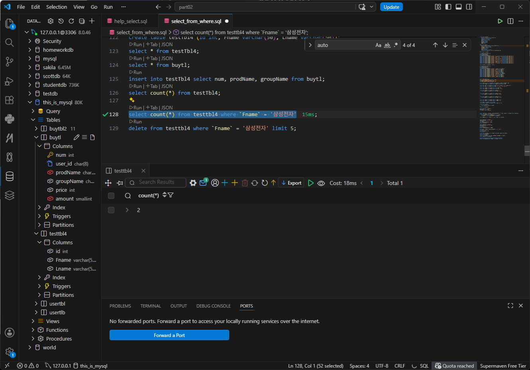Viewport: 530px width, 370px height.
Task: Refresh the query results
Action: [265, 183]
